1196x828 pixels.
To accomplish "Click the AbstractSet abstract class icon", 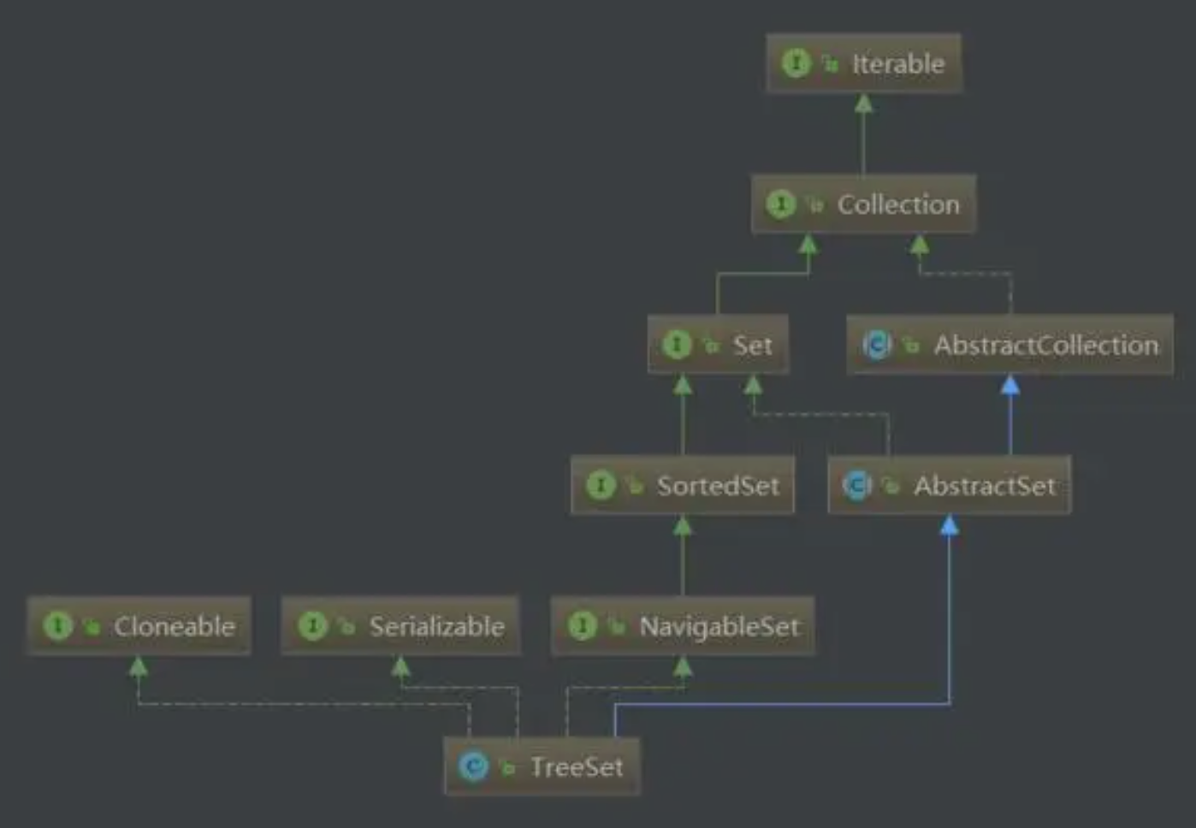I will click(x=857, y=486).
